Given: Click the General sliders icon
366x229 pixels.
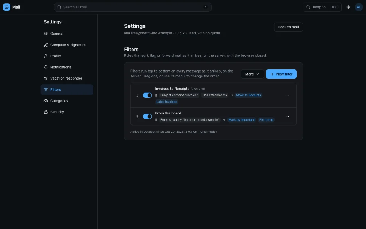Looking at the screenshot, I should point(46,34).
